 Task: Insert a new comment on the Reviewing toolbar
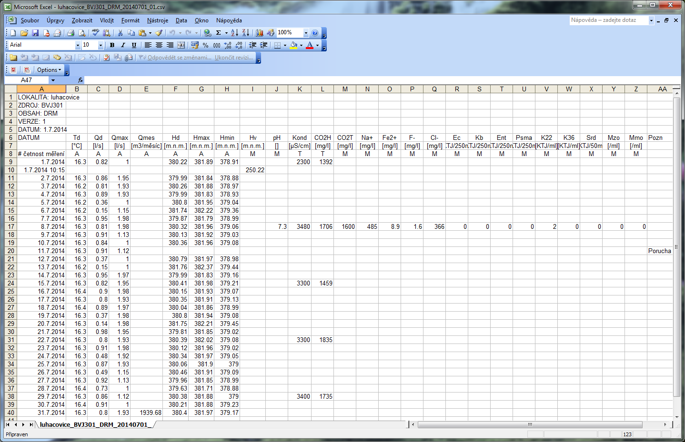coord(13,58)
